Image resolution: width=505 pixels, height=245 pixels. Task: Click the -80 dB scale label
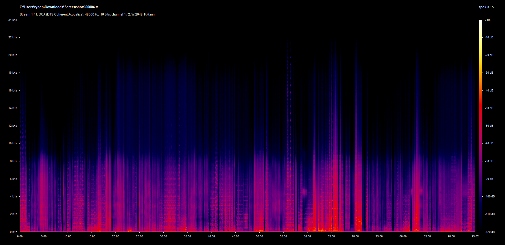click(x=489, y=161)
